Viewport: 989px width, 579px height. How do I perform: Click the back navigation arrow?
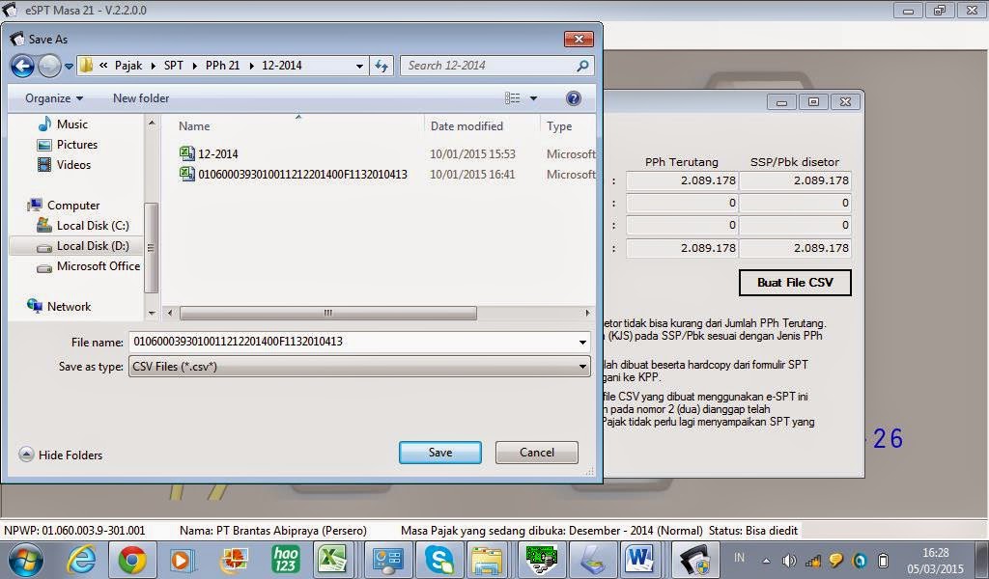coord(21,66)
